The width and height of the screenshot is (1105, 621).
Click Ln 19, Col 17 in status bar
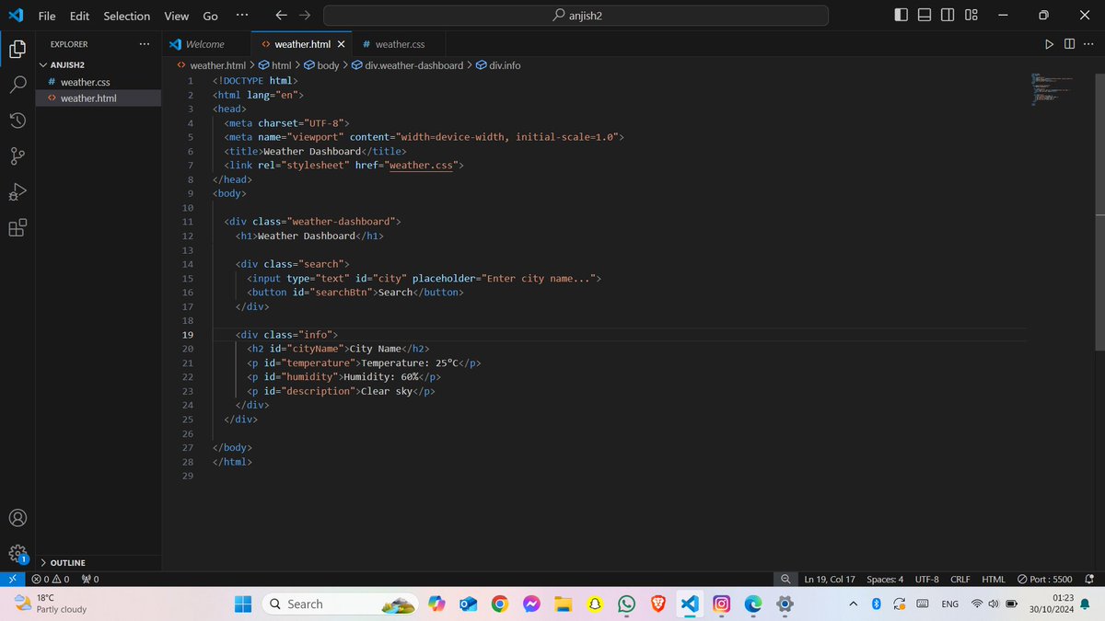[x=830, y=580]
